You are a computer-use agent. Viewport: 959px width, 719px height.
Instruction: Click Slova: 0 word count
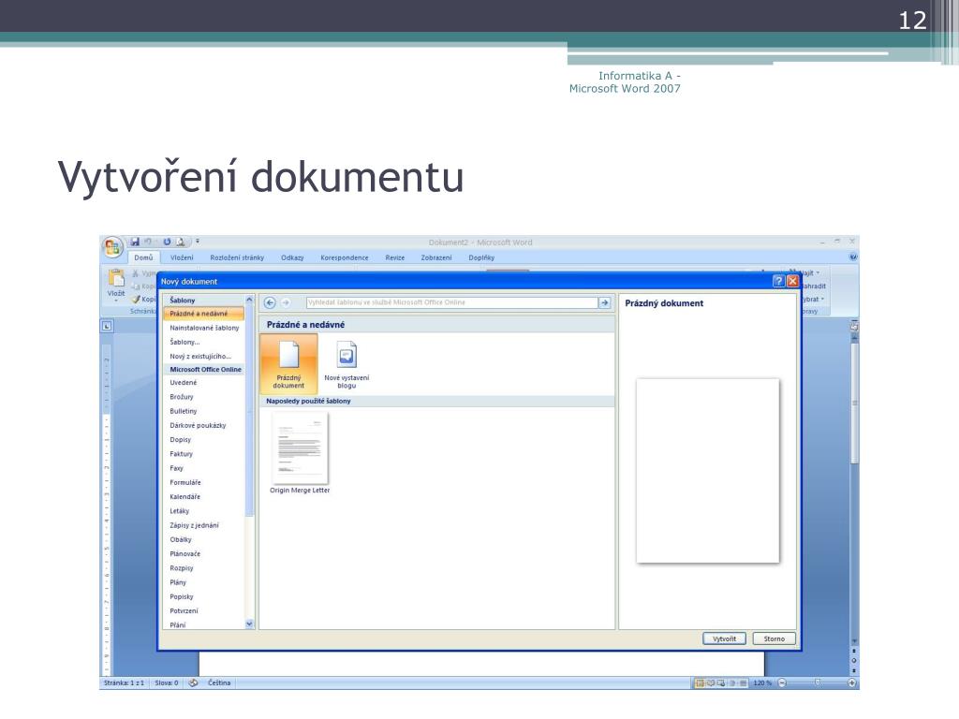167,682
